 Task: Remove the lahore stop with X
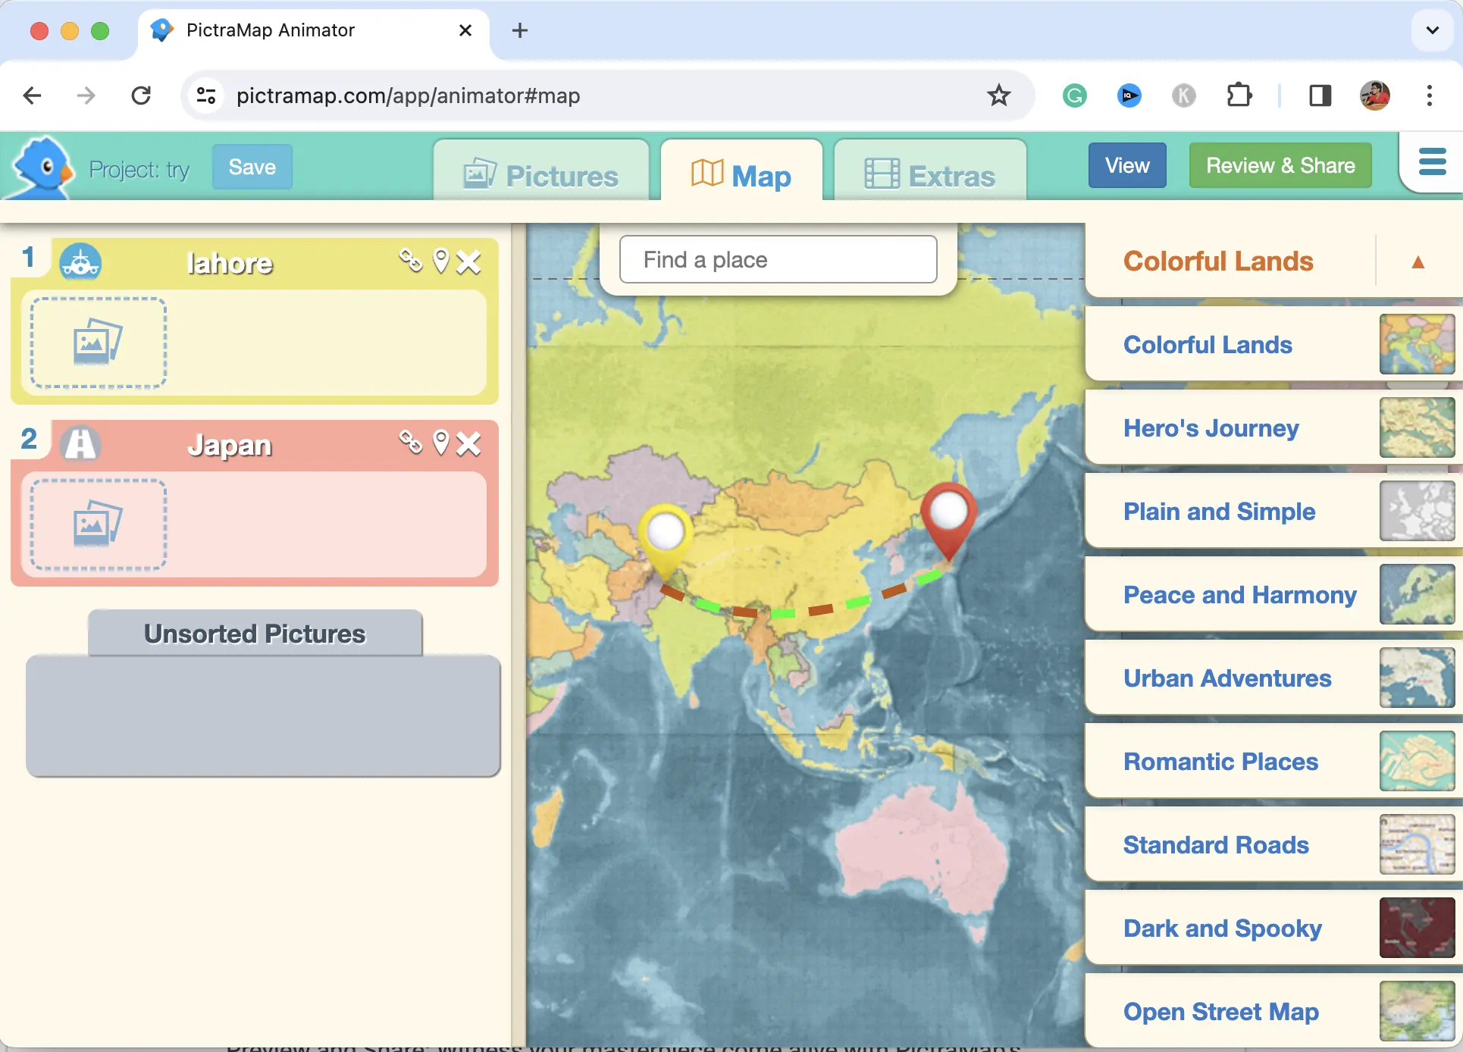click(x=468, y=262)
